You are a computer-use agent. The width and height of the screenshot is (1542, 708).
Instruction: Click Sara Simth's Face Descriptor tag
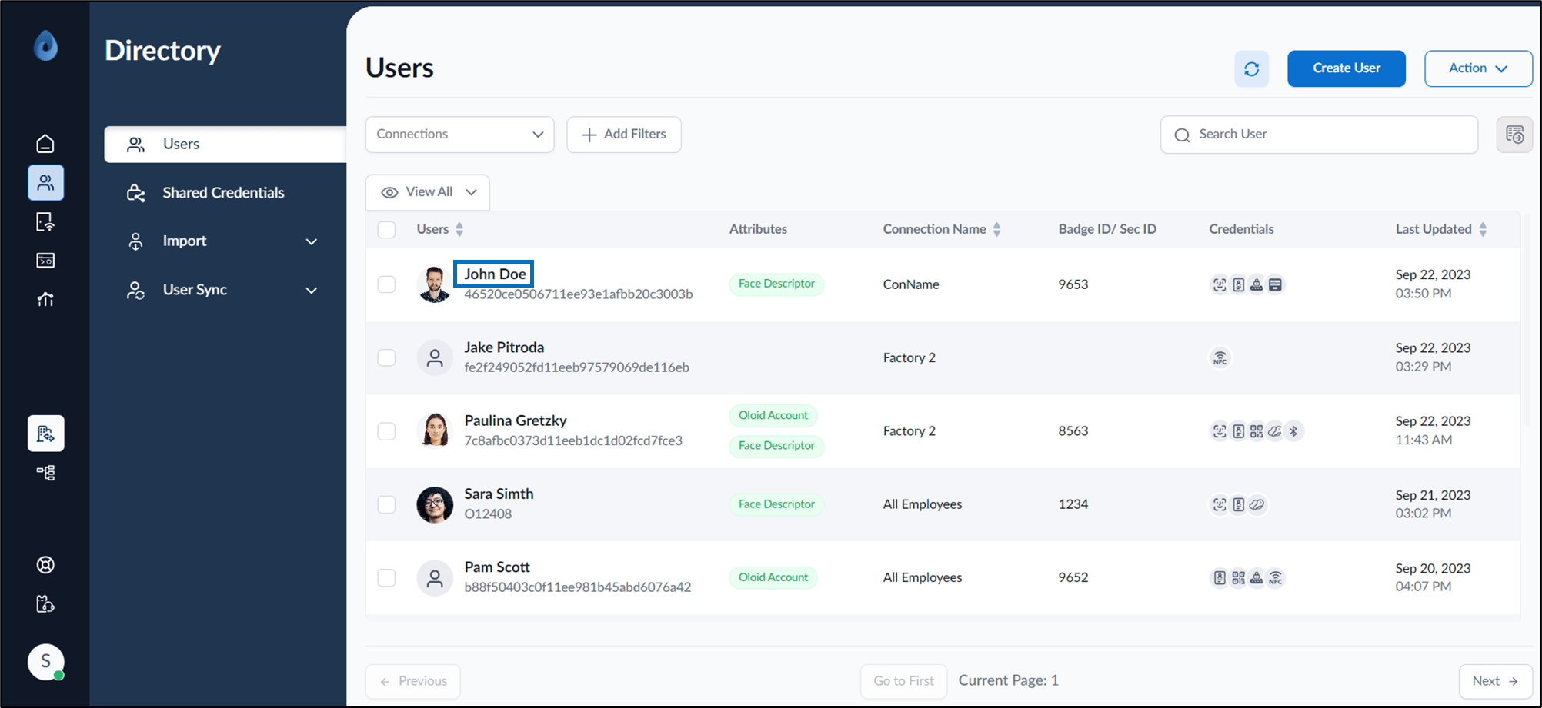click(776, 504)
